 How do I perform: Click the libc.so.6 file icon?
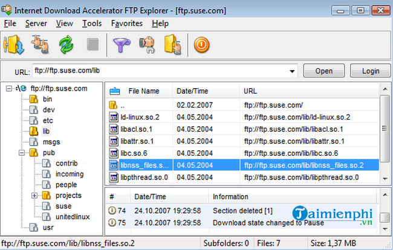click(114, 153)
